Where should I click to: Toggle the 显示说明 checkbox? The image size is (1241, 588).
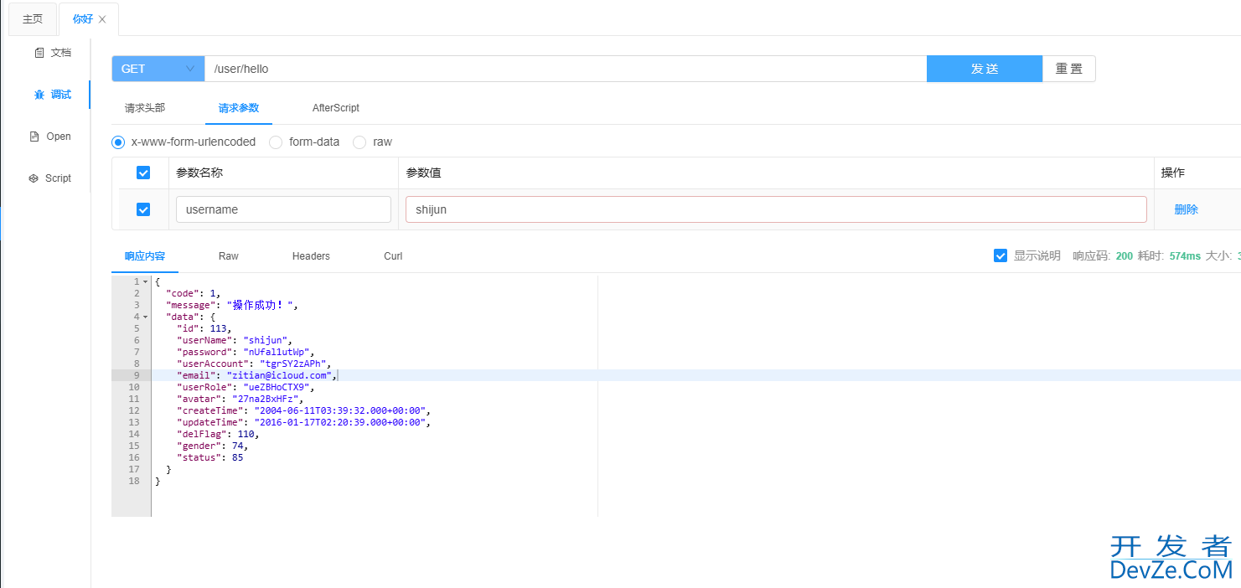click(x=1001, y=255)
